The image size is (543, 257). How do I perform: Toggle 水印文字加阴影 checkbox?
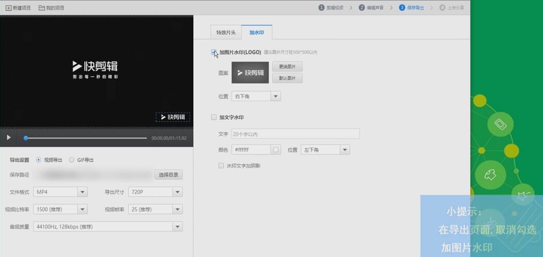coord(221,166)
